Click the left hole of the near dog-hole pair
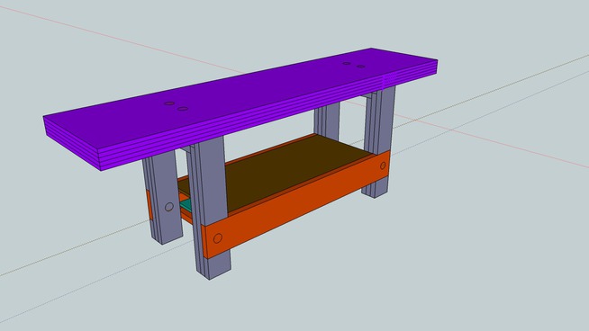This screenshot has width=589, height=331. coord(169,103)
